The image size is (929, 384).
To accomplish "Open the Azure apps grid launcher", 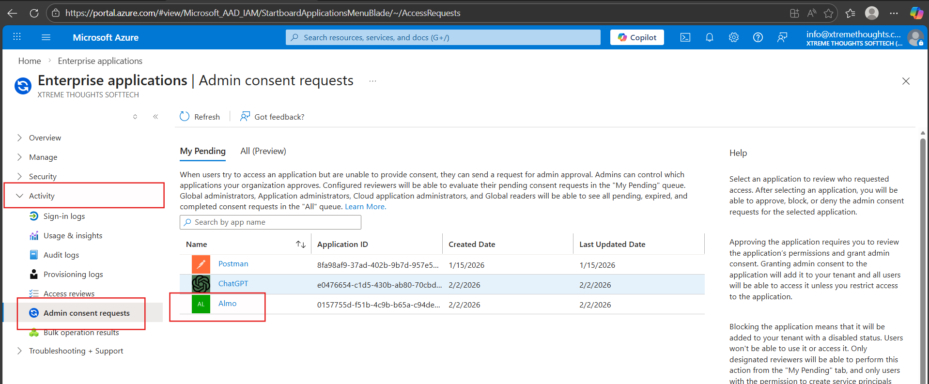I will [17, 37].
